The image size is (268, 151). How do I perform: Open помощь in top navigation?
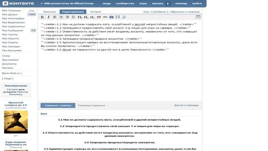[x=181, y=3]
